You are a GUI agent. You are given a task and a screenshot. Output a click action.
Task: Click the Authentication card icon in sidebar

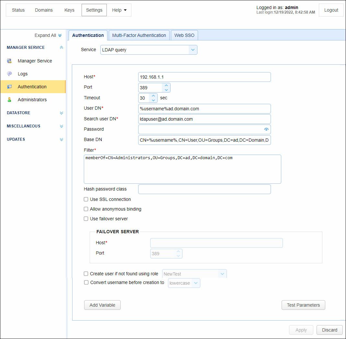point(9,87)
